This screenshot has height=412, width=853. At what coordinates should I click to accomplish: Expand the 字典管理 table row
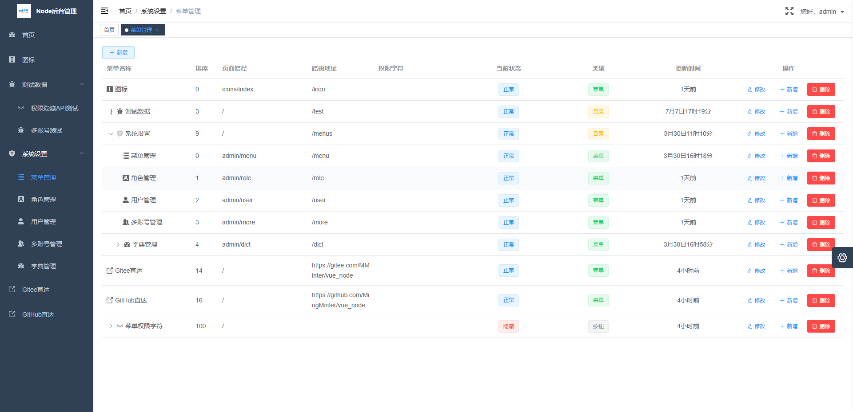point(118,245)
